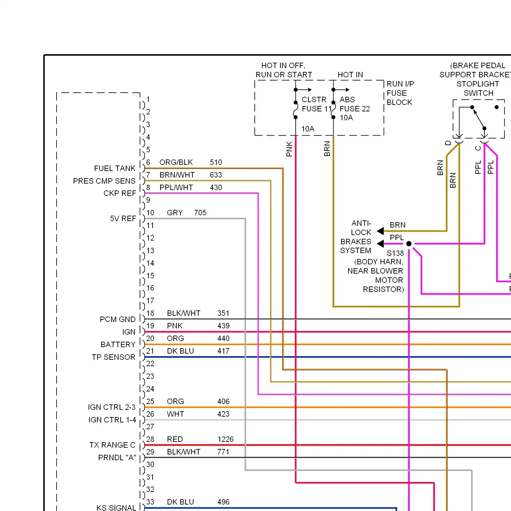
Task: Click the TP SENSOR label
Action: [113, 357]
